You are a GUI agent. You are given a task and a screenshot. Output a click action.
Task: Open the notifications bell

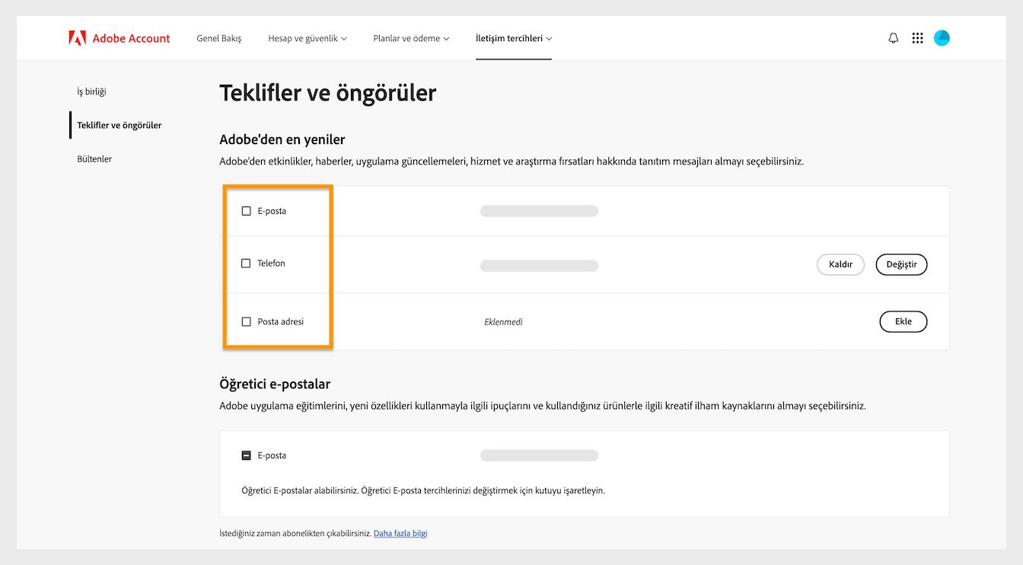tap(892, 37)
